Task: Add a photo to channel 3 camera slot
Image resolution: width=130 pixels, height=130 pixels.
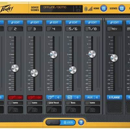Action: [x=35, y=110]
